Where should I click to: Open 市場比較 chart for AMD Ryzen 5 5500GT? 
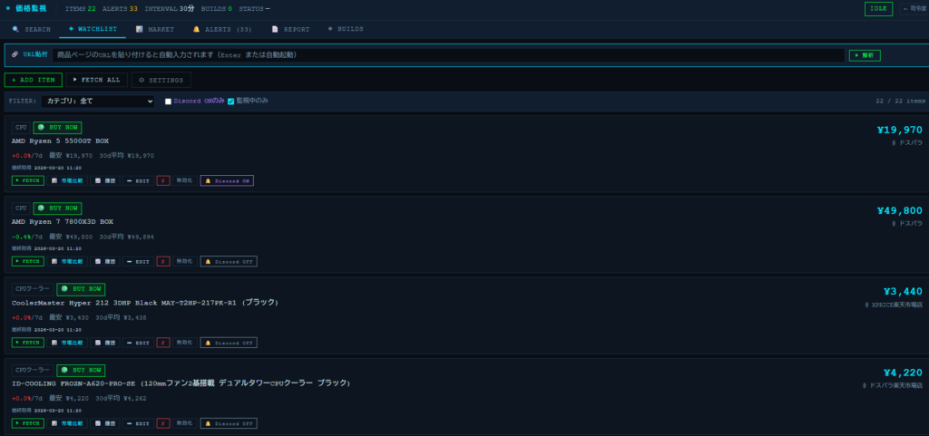click(66, 180)
